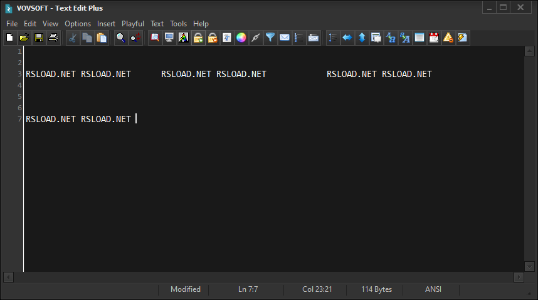Place cursor in text on line 7
538x300 pixels.
(x=78, y=120)
